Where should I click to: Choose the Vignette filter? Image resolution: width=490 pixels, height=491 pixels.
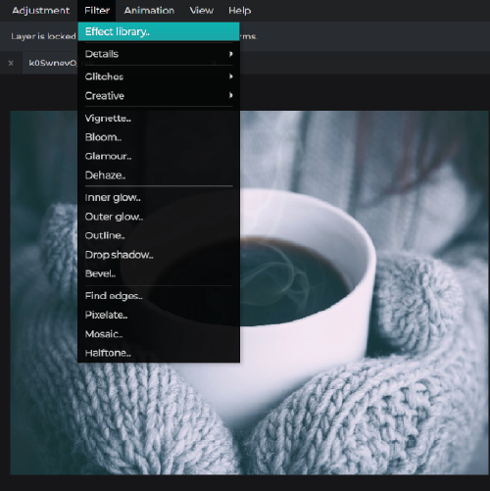click(159, 119)
